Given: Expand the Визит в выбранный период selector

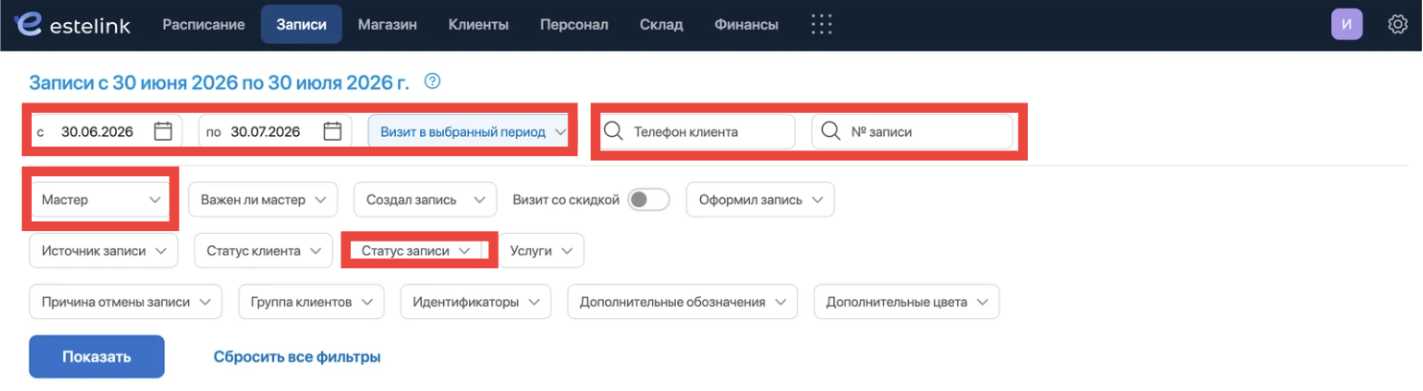Looking at the screenshot, I should 470,131.
